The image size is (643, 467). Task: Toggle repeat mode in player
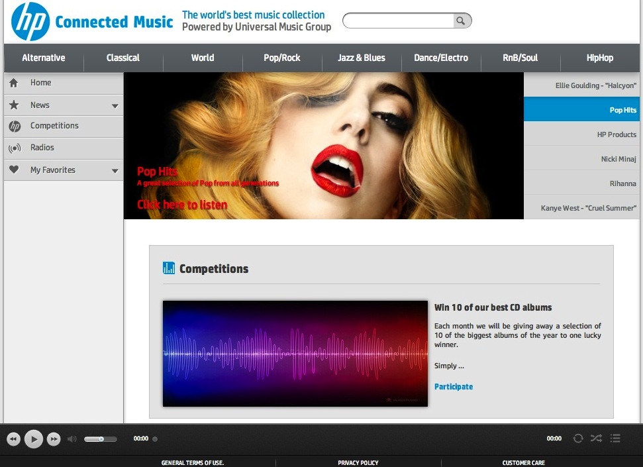(578, 439)
